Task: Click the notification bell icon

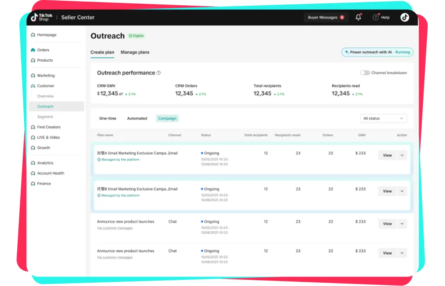Action: 358,17
